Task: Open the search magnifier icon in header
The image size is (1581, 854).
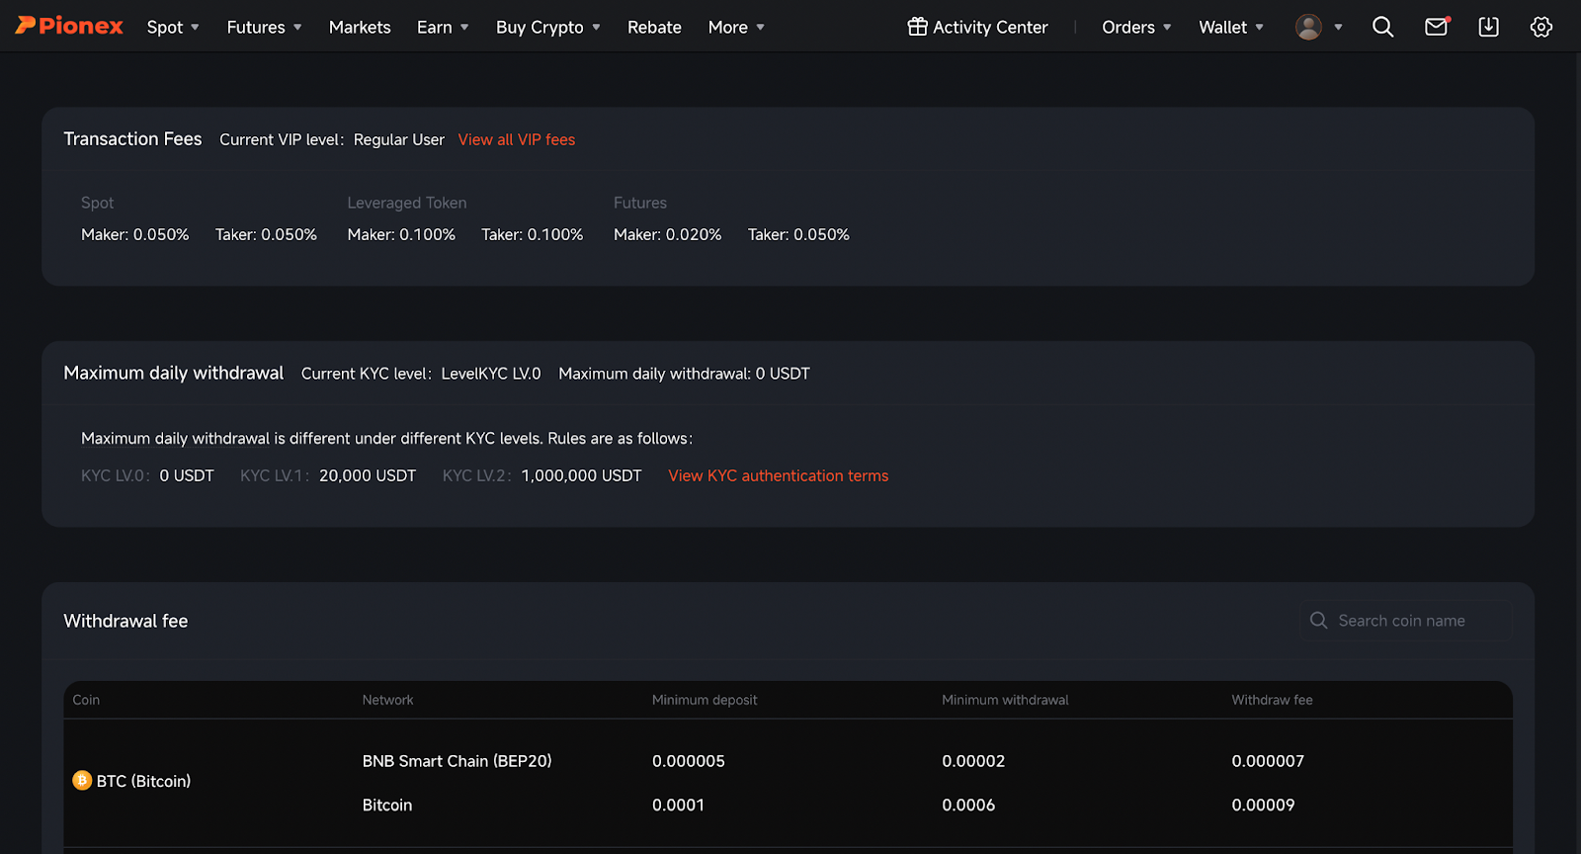Action: [x=1382, y=28]
